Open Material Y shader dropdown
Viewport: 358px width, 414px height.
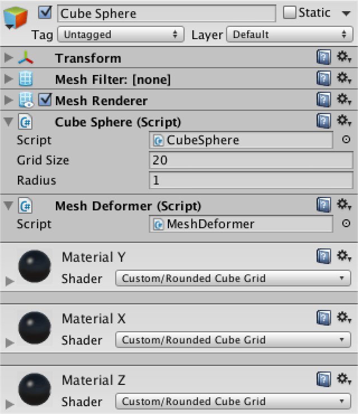click(233, 278)
